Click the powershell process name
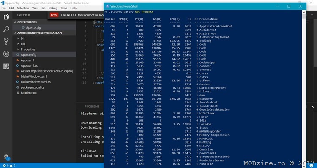The image size is (317, 168). [x=208, y=153]
